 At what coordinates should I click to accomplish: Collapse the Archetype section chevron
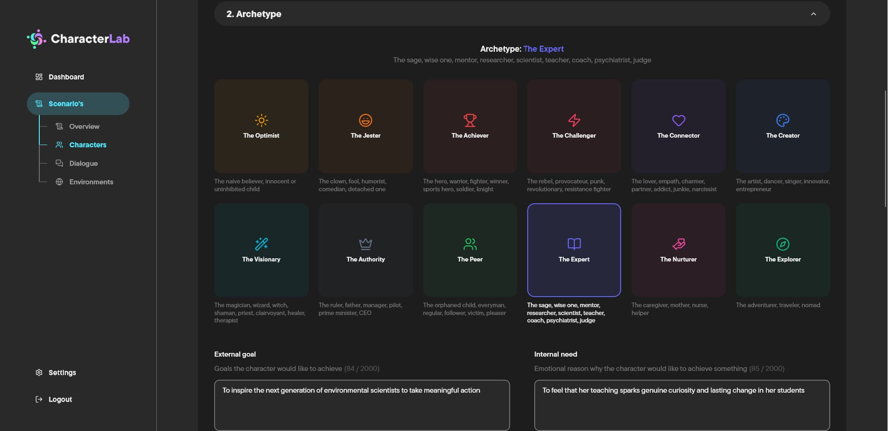[813, 14]
